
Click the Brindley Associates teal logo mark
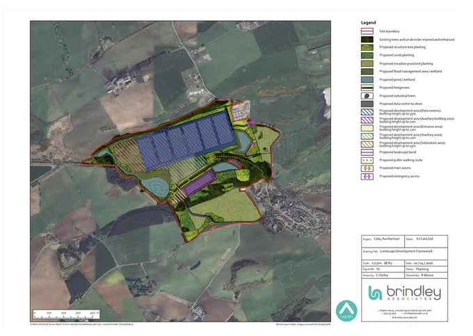pyautogui.click(x=375, y=293)
